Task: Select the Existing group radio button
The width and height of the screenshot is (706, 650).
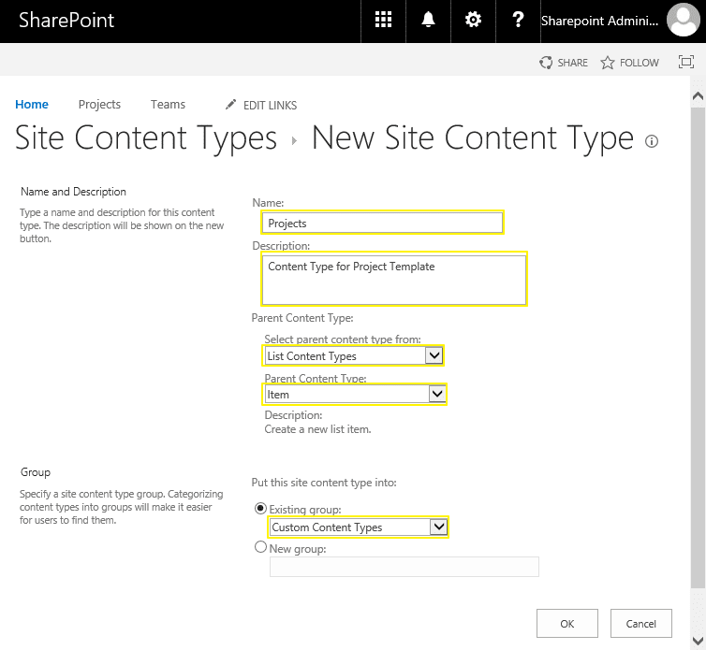Action: pos(260,508)
